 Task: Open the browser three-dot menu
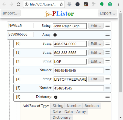[x=118, y=4]
